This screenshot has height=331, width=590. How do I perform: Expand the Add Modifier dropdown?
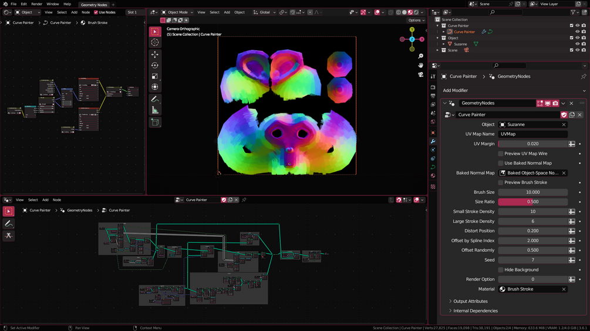tap(513, 90)
